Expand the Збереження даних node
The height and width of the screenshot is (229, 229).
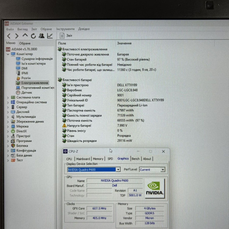click(x=8, y=122)
